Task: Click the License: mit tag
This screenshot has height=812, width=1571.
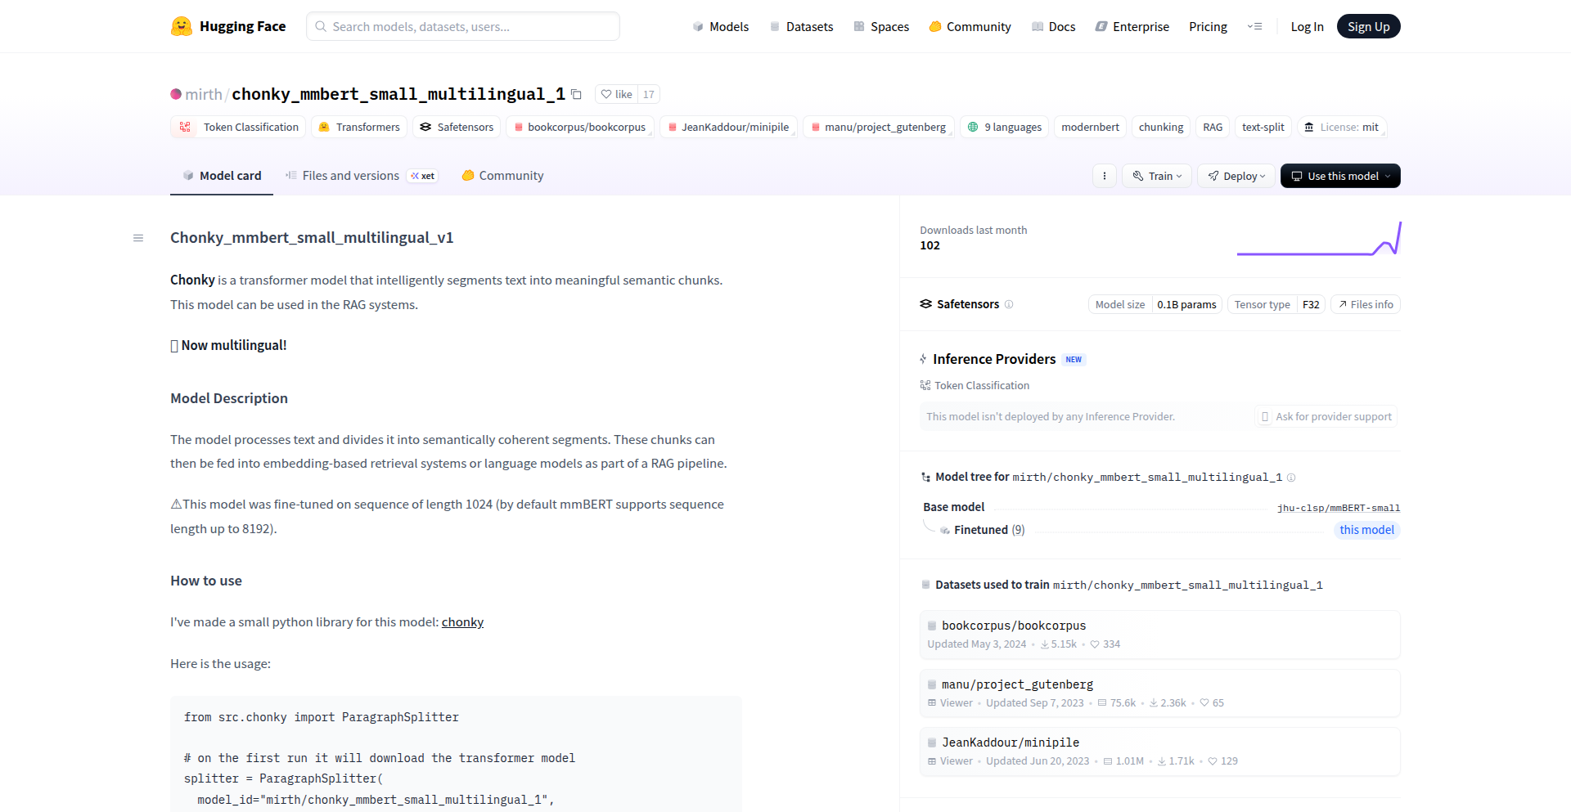Action: [x=1341, y=127]
